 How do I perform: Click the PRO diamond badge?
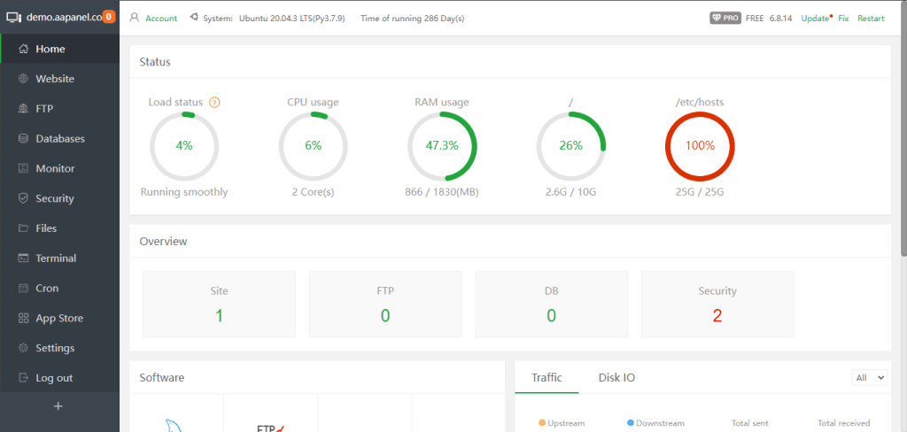tap(725, 18)
